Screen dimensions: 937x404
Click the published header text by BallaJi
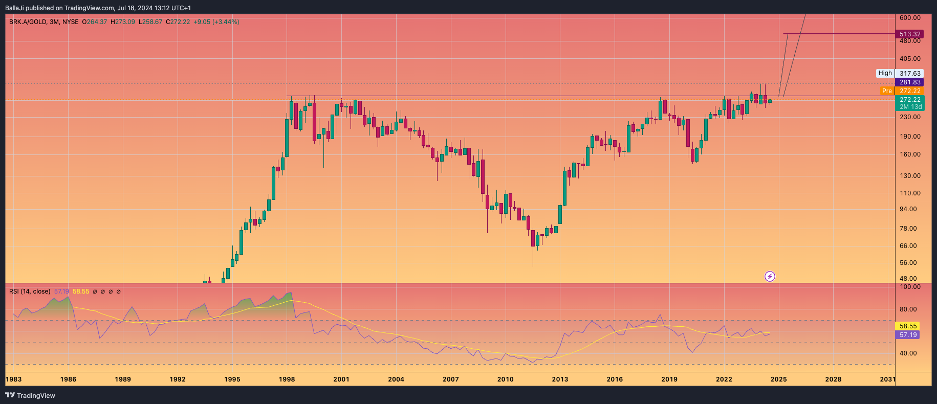pos(98,8)
